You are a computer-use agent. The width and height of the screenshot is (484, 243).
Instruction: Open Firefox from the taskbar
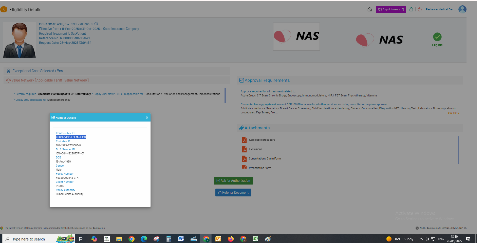(x=231, y=239)
